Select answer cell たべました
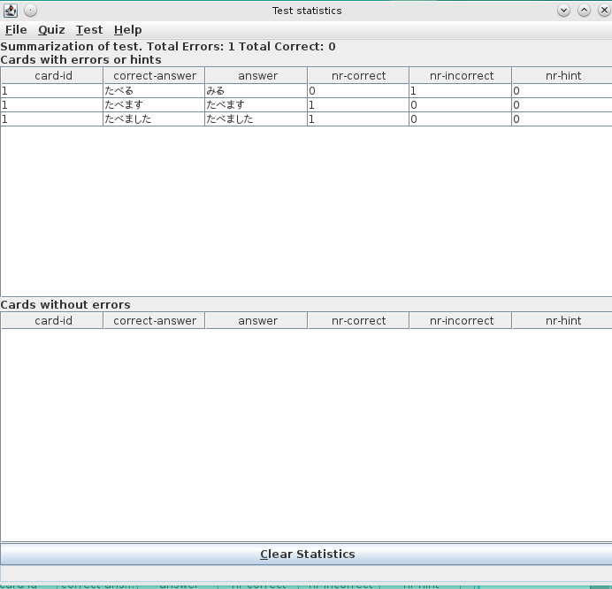Screen dimensions: 612x589 coord(256,119)
